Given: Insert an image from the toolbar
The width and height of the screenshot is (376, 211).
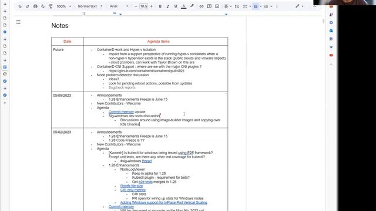Looking at the screenshot, I should (217, 6).
